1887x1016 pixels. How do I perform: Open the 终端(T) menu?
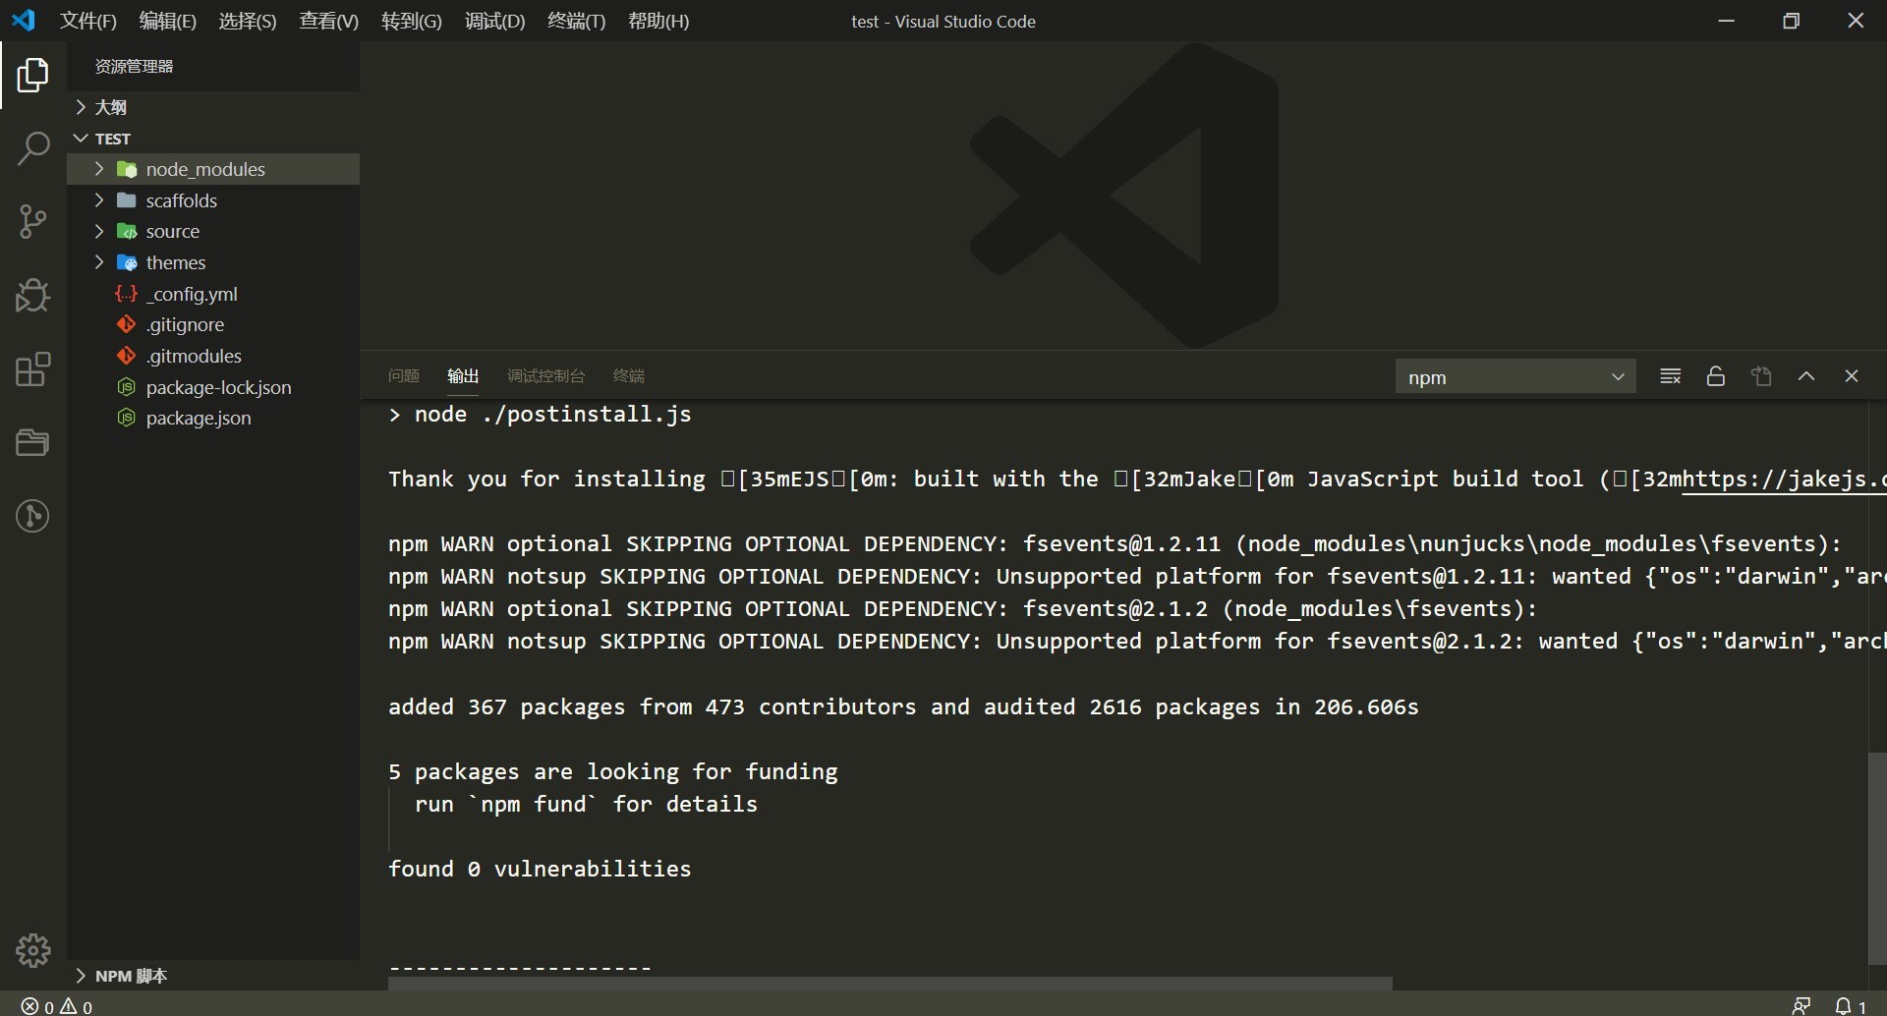pos(577,21)
